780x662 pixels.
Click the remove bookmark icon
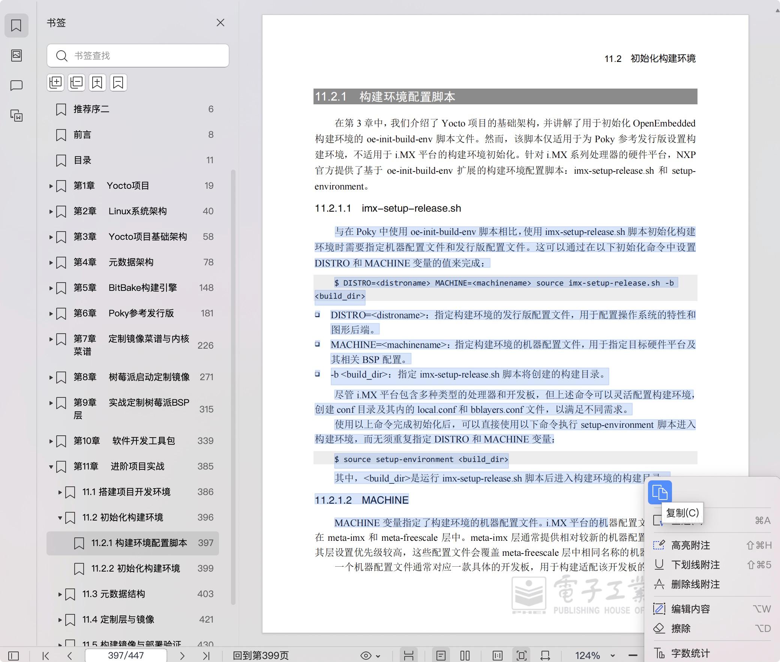(118, 82)
